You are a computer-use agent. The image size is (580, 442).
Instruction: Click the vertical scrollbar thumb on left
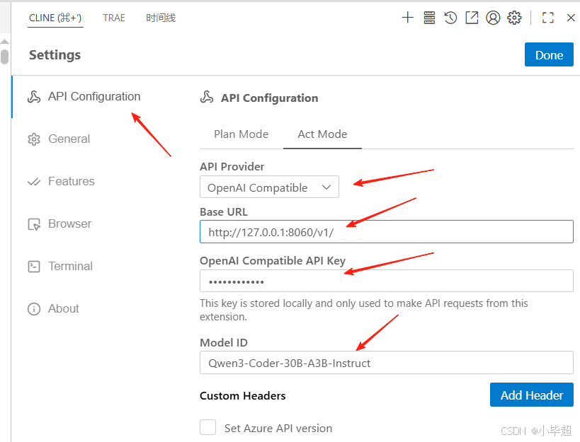point(4,57)
